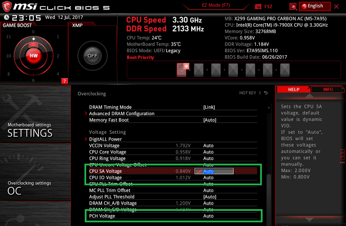Close the BIOS with the red X
Image resolution: width=346 pixels, height=226 pixels.
click(336, 6)
